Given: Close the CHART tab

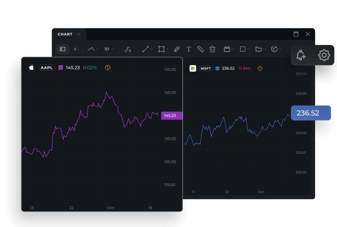Looking at the screenshot, I should pos(79,34).
